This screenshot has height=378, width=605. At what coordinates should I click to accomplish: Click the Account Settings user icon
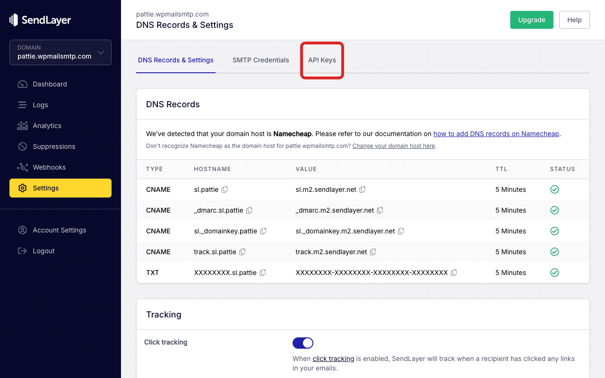22,230
